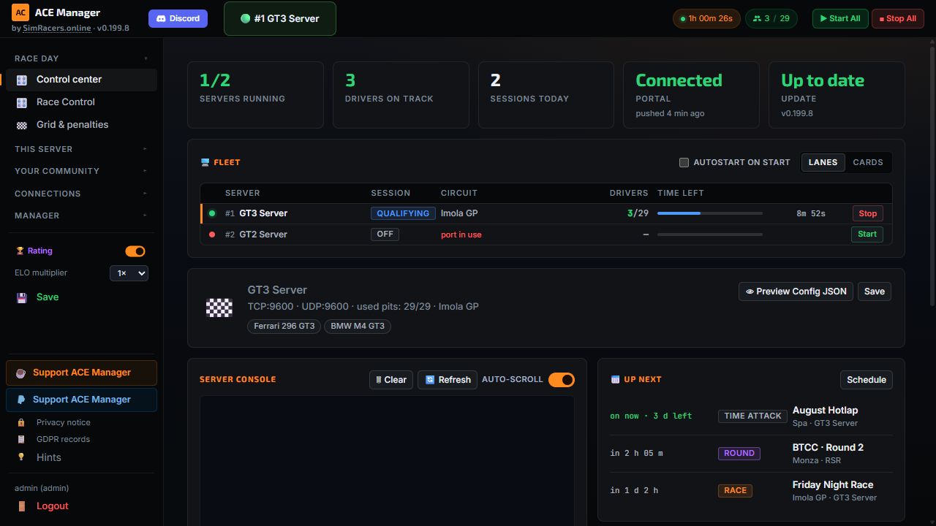Expand the Manager sidebar section
This screenshot has width=936, height=526.
coord(81,216)
